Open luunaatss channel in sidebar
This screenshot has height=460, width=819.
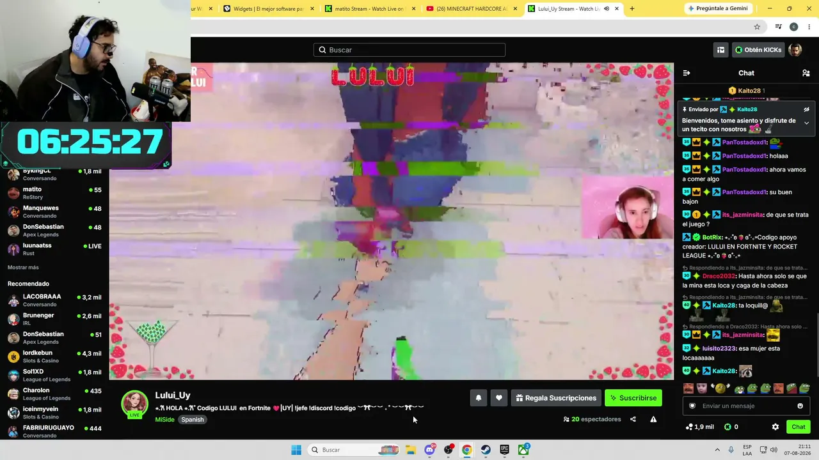coord(54,249)
